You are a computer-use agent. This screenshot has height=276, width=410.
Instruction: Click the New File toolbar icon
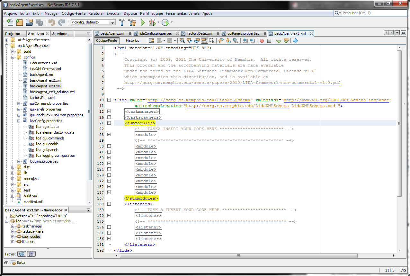tap(10, 22)
